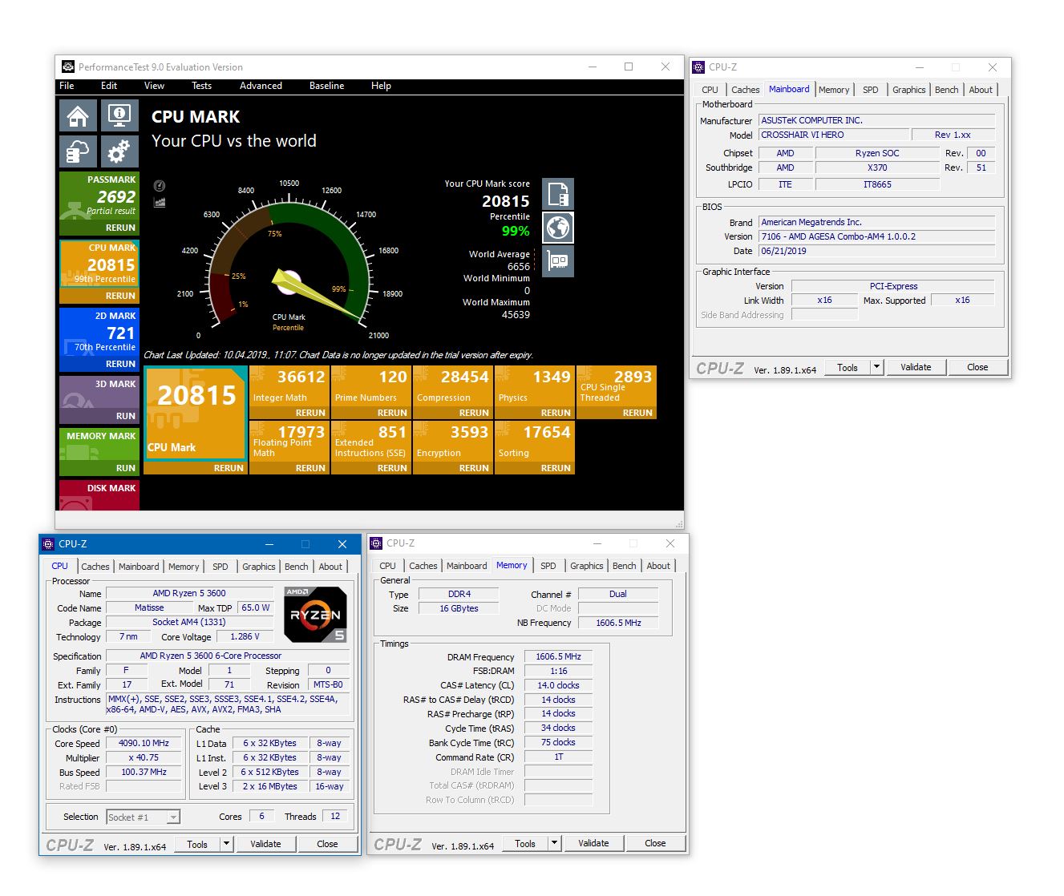The image size is (1064, 896).
Task: Click Close button in CPU-Z Memory window
Action: tap(655, 843)
